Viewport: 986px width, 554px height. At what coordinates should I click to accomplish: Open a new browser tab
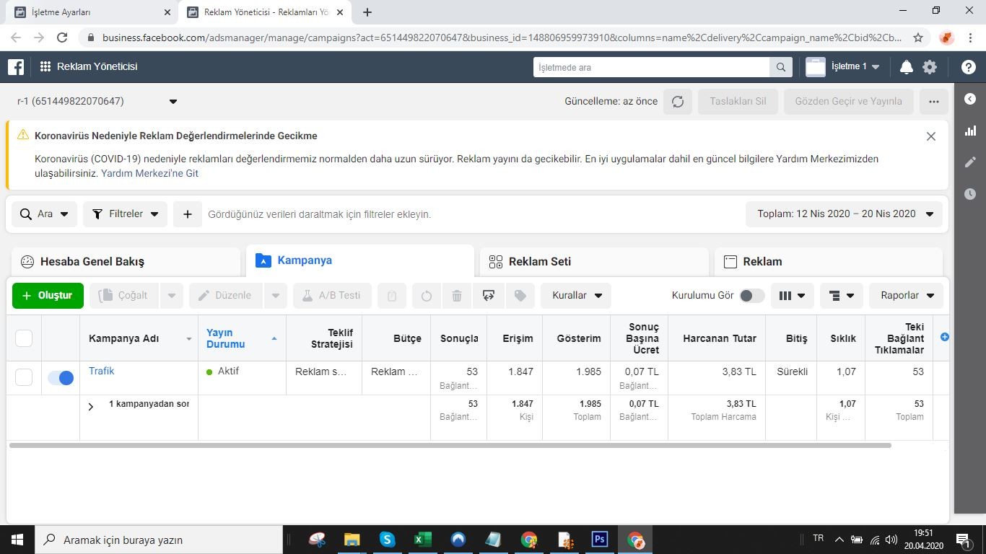click(367, 12)
